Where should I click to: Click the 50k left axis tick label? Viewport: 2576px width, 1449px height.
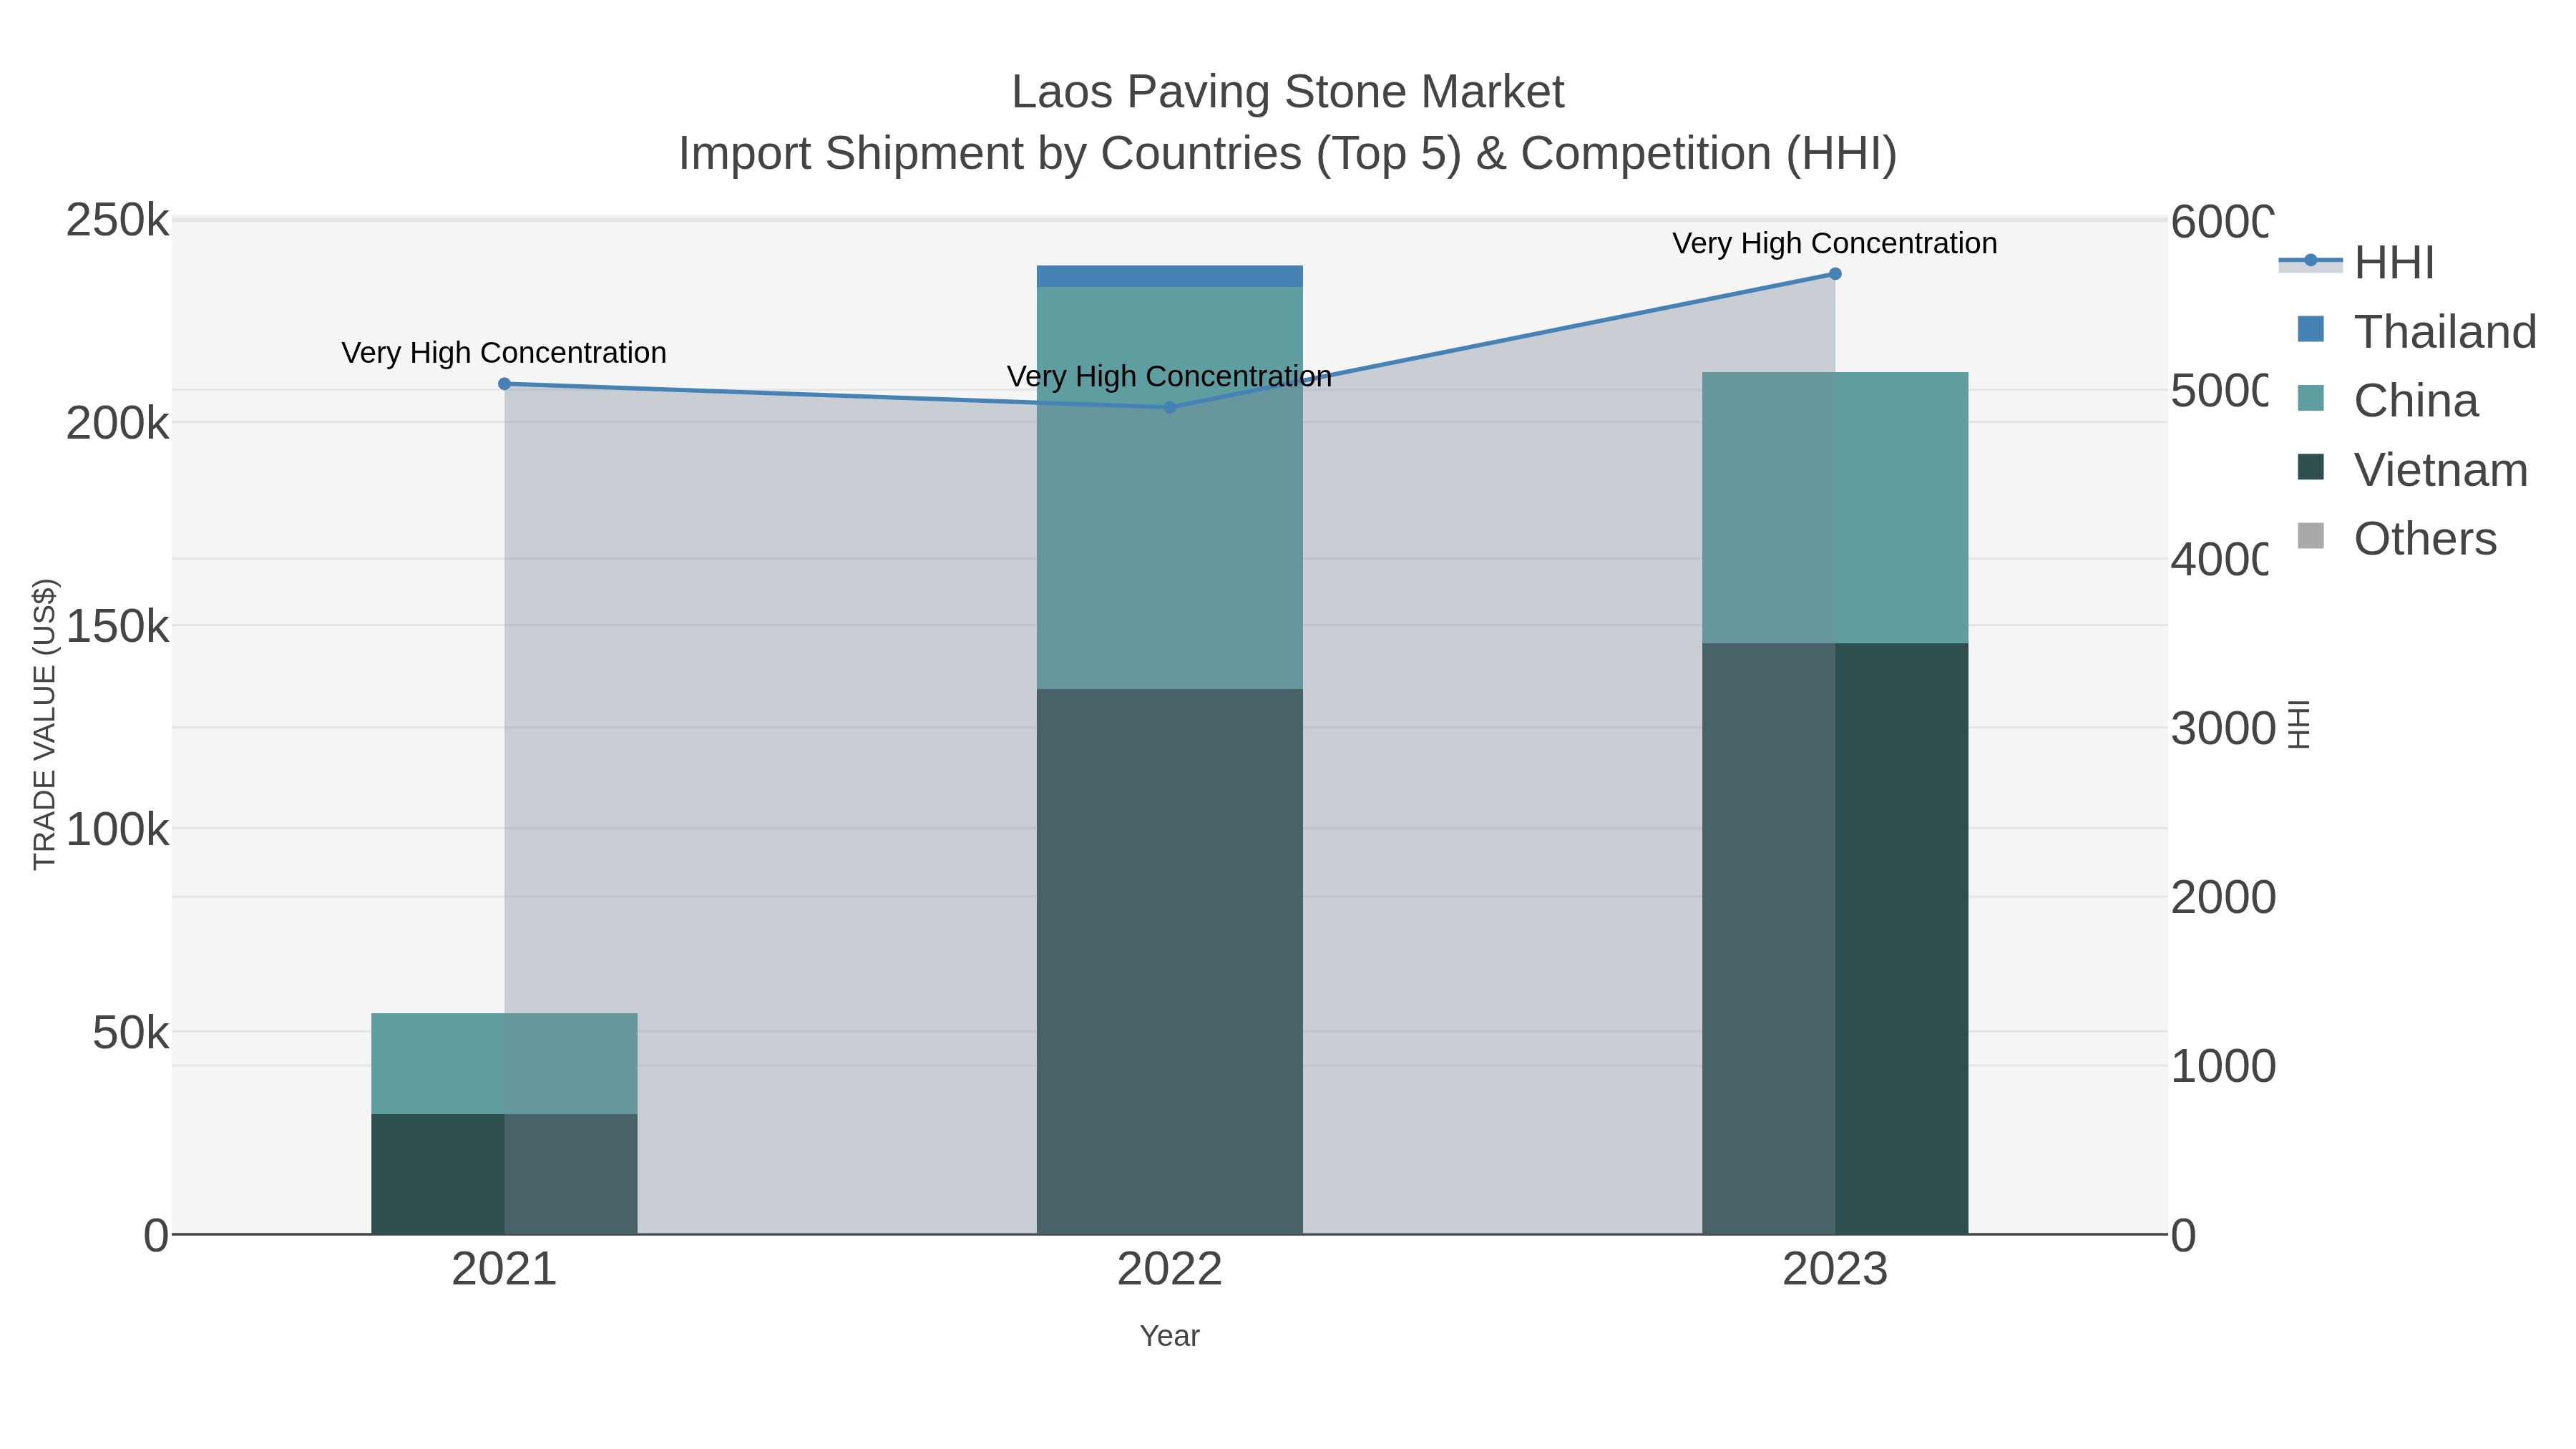coord(131,1033)
